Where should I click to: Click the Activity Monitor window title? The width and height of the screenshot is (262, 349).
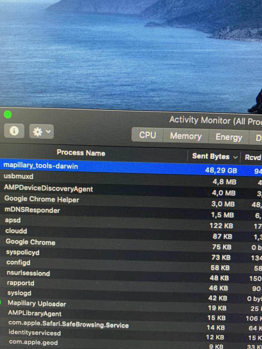tap(216, 120)
